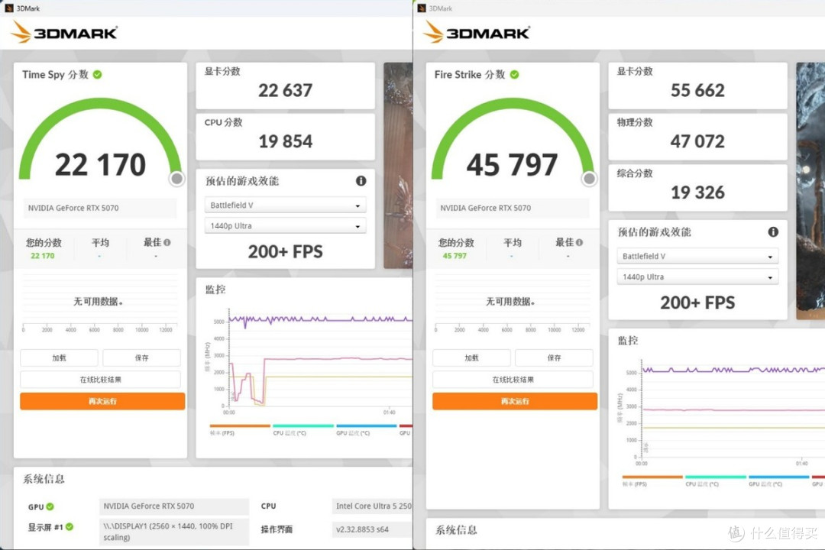Click Load (加载) button in Fire Strike window
Screen dimensions: 825x550
tap(471, 358)
